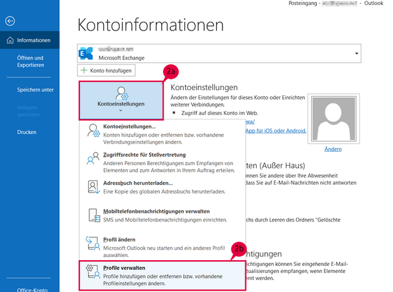393x292 pixels.
Task: Choose Mobiltelefonbenachrichtigungen verwalten
Action: (x=162, y=215)
